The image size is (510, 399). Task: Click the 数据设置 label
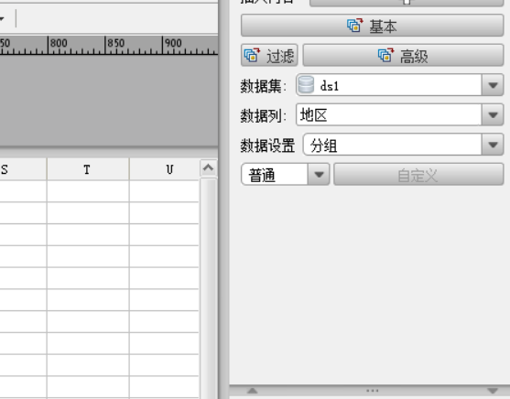pyautogui.click(x=267, y=146)
